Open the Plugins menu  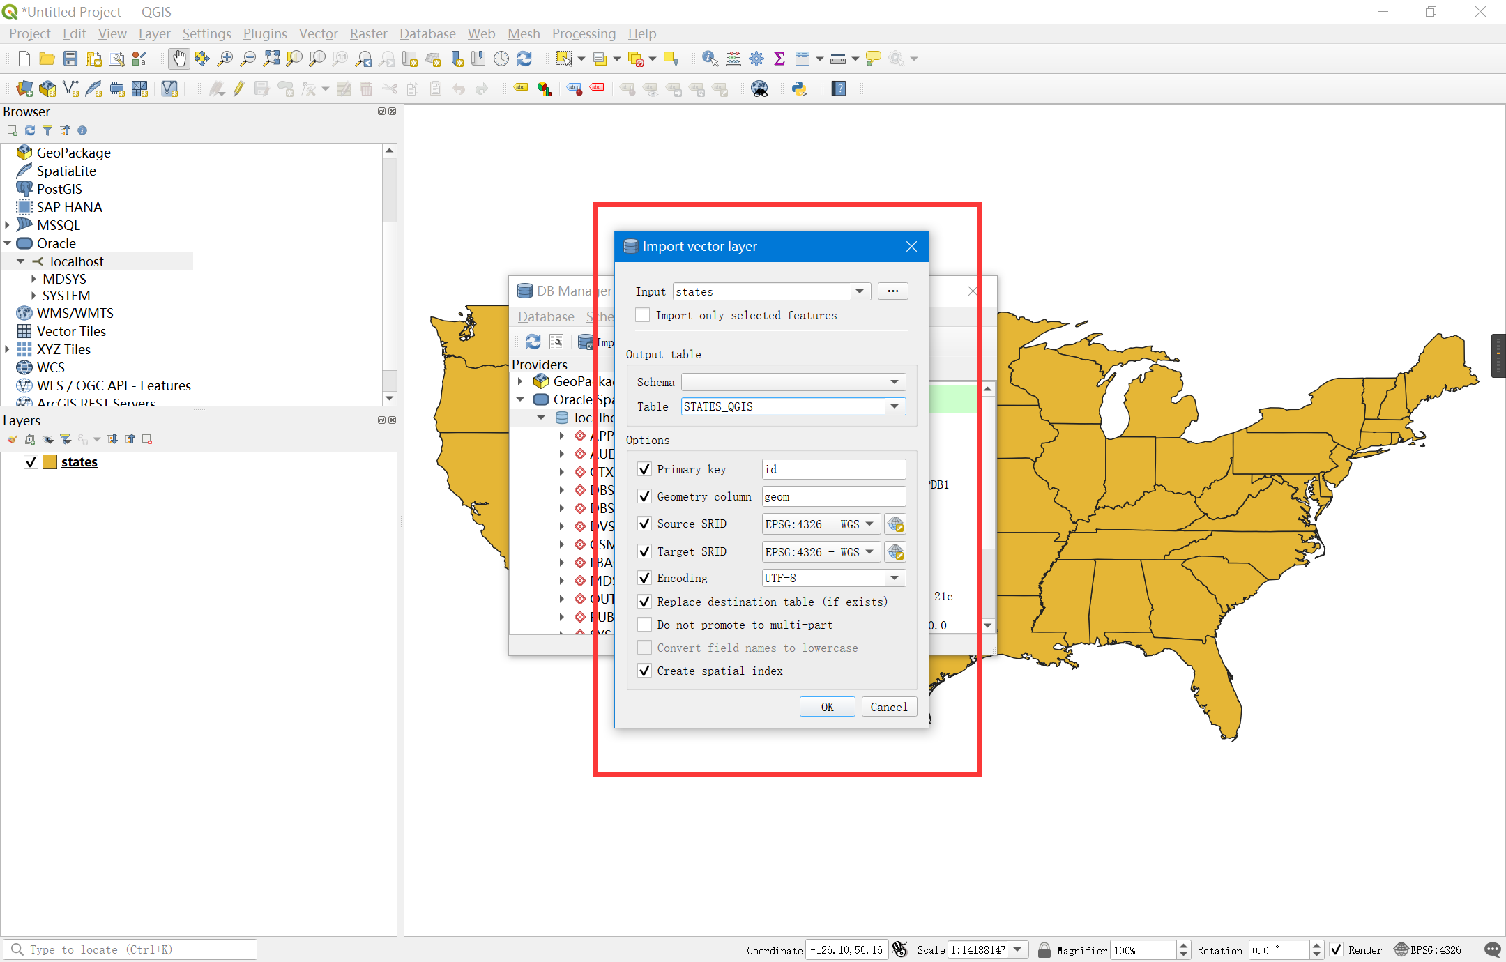coord(265,33)
